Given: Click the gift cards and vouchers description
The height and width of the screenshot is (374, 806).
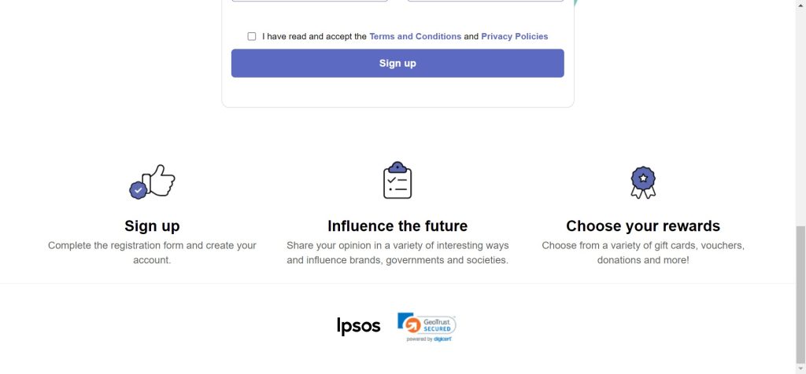Looking at the screenshot, I should coord(643,252).
